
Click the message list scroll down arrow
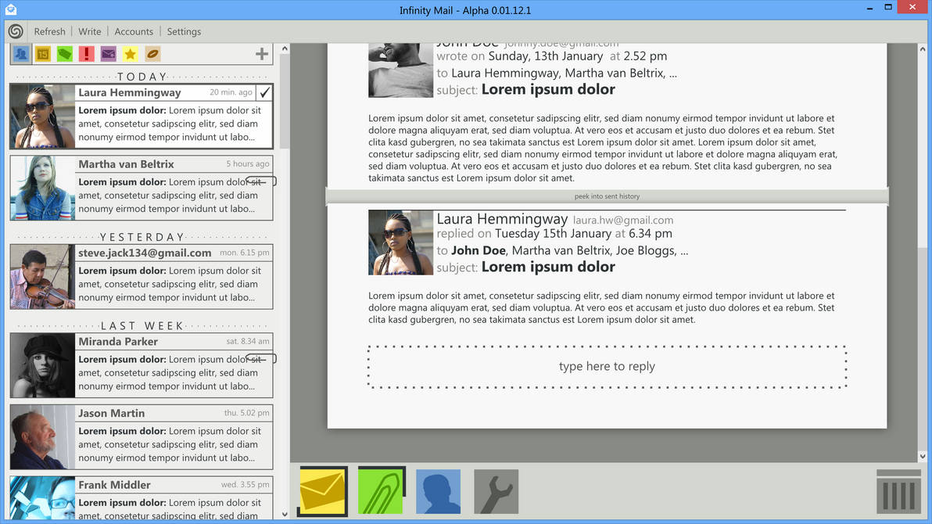click(285, 514)
